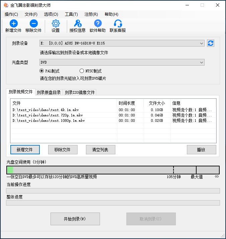Refresh the burner device list icon
The height and width of the screenshot is (239, 226).
pos(211,43)
